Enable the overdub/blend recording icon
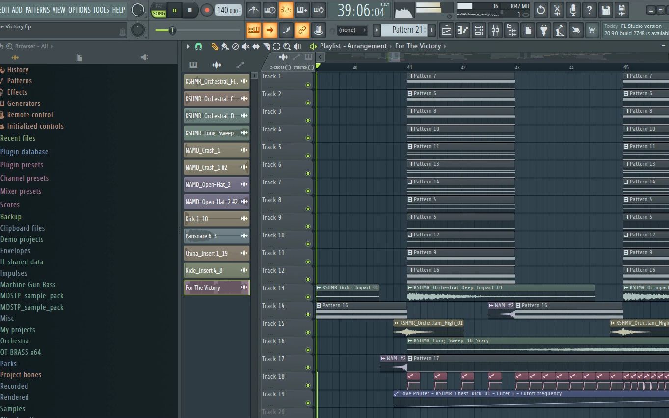Image resolution: width=669 pixels, height=418 pixels. 302,10
